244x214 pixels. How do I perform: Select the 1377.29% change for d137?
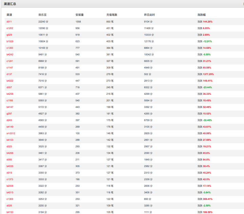pos(208,74)
